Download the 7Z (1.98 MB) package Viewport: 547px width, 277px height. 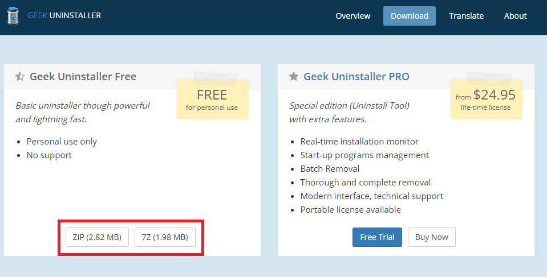click(x=165, y=237)
